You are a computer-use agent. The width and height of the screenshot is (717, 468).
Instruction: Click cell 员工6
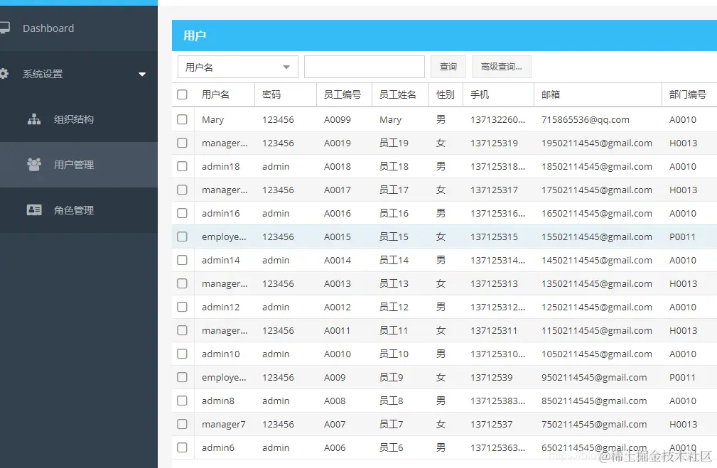(391, 447)
